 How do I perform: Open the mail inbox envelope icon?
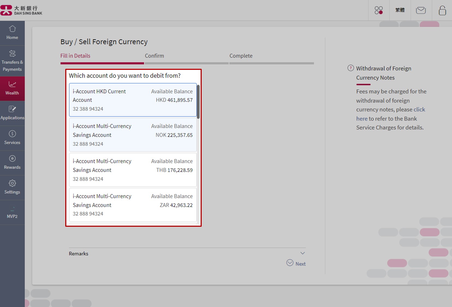[421, 10]
